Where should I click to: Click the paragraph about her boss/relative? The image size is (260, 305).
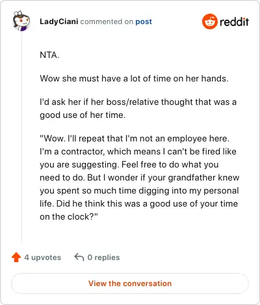point(138,108)
